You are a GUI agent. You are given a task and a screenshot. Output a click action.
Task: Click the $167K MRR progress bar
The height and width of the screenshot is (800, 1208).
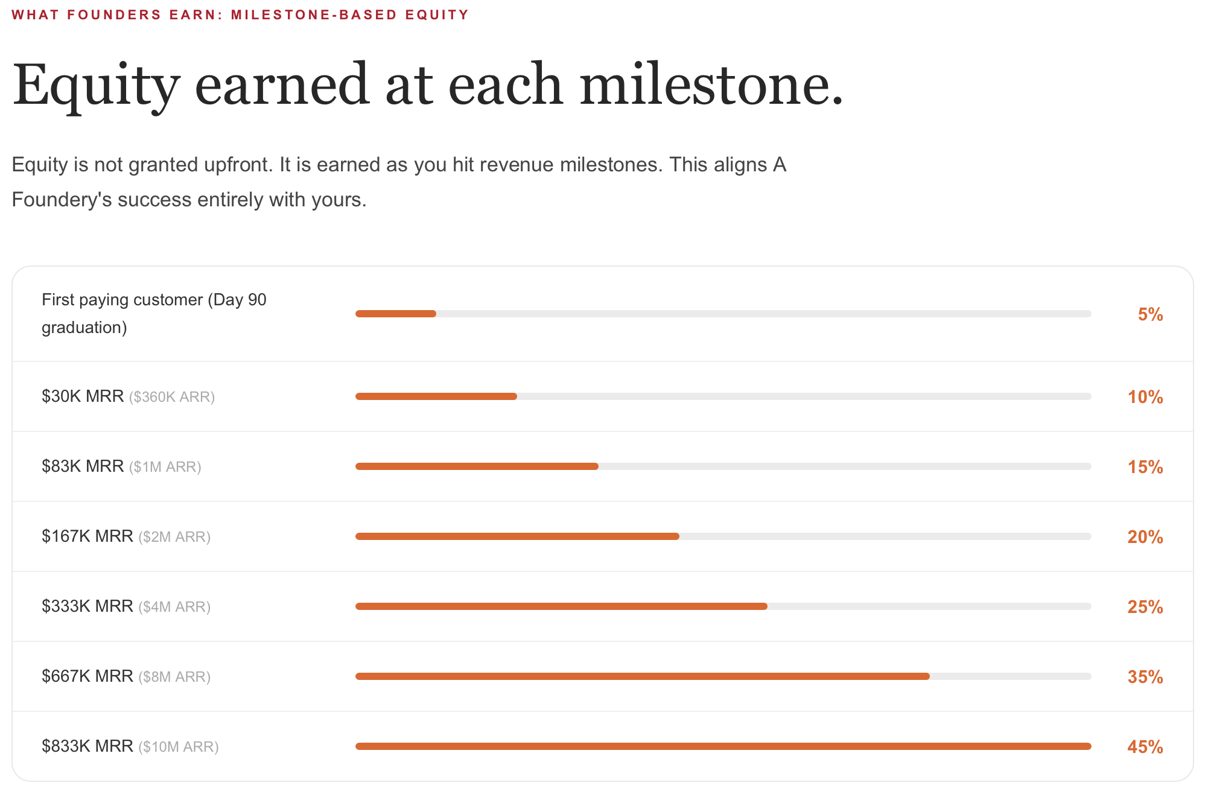(723, 536)
